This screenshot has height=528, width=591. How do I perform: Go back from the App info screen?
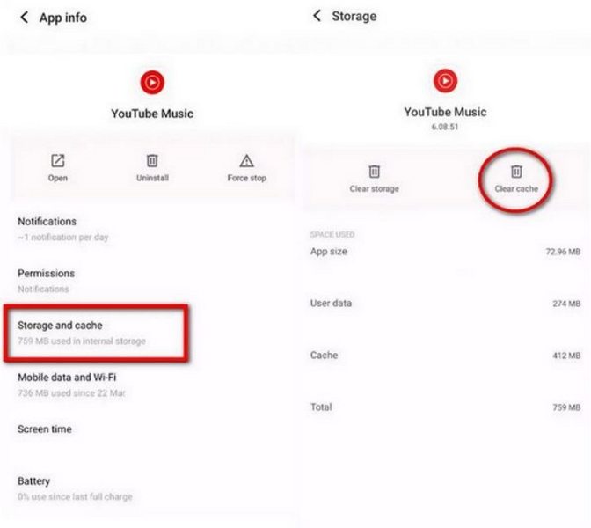click(x=24, y=17)
